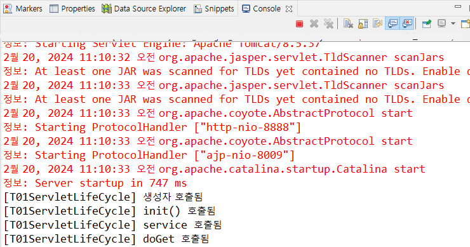The height and width of the screenshot is (247, 470).
Task: Click the Snippets tab icon
Action: click(198, 9)
